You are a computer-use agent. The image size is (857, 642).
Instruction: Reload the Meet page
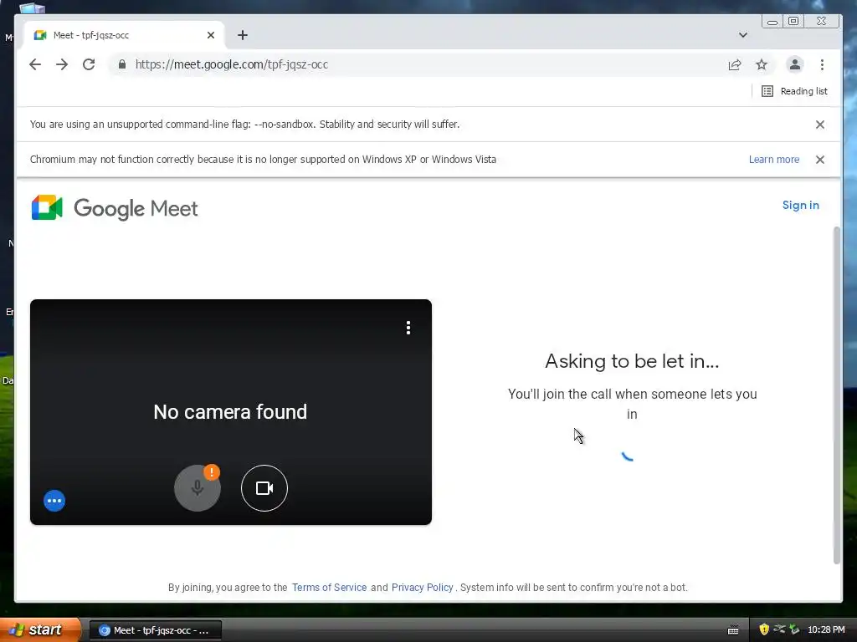click(x=89, y=64)
